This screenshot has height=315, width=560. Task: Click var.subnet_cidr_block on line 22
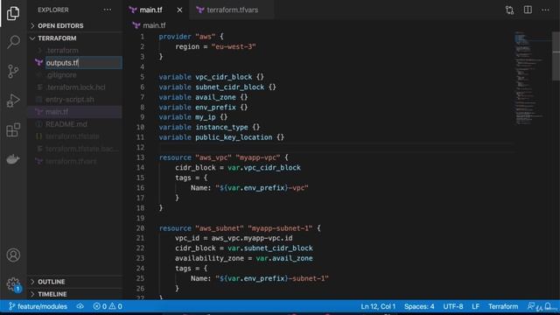[x=270, y=248]
